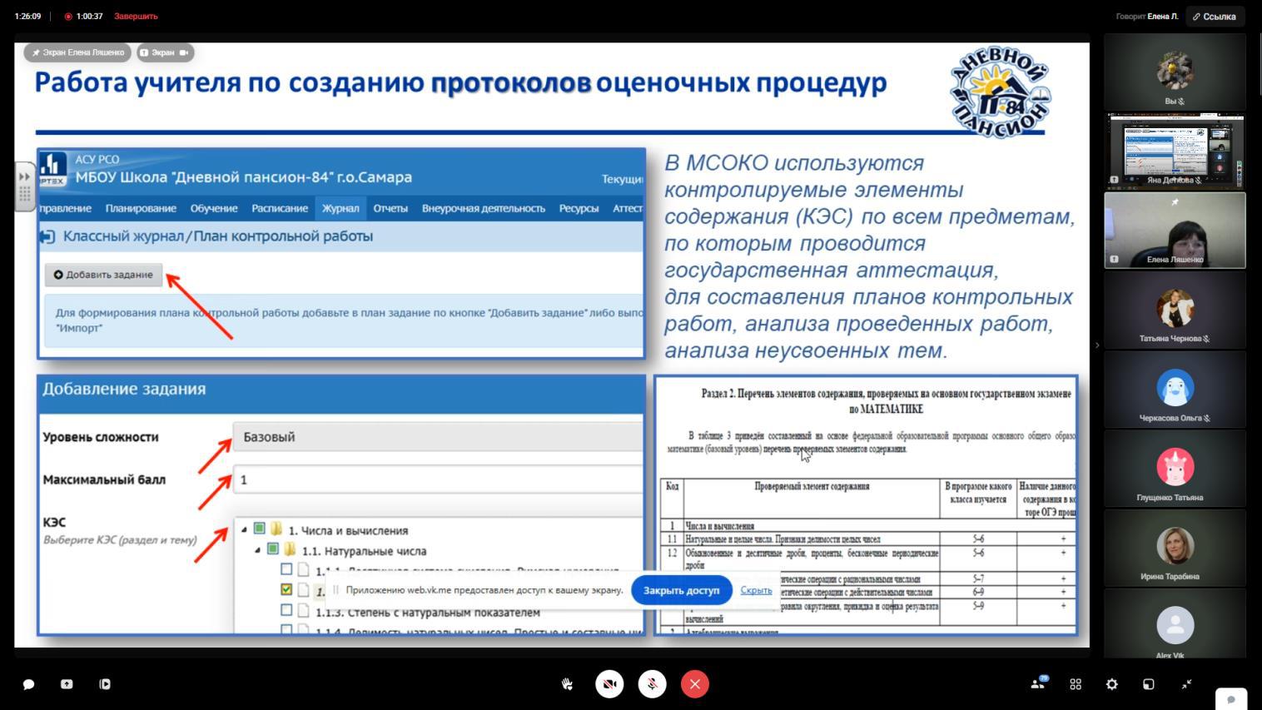Switch to grid layout view

click(1076, 684)
